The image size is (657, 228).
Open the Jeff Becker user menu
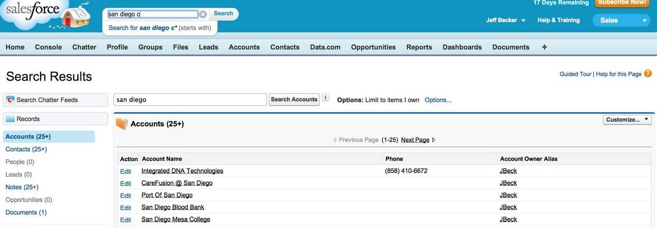506,20
